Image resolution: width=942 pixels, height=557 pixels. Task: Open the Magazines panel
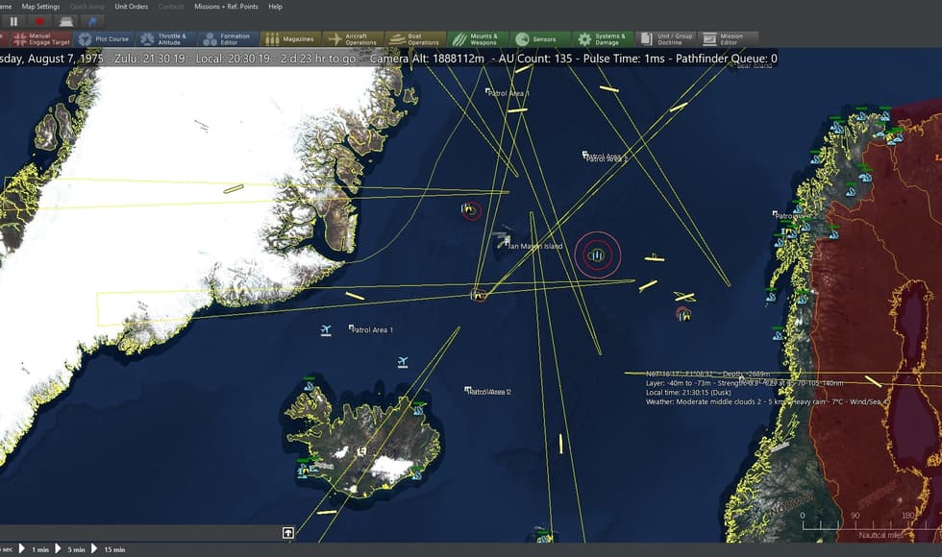[290, 39]
